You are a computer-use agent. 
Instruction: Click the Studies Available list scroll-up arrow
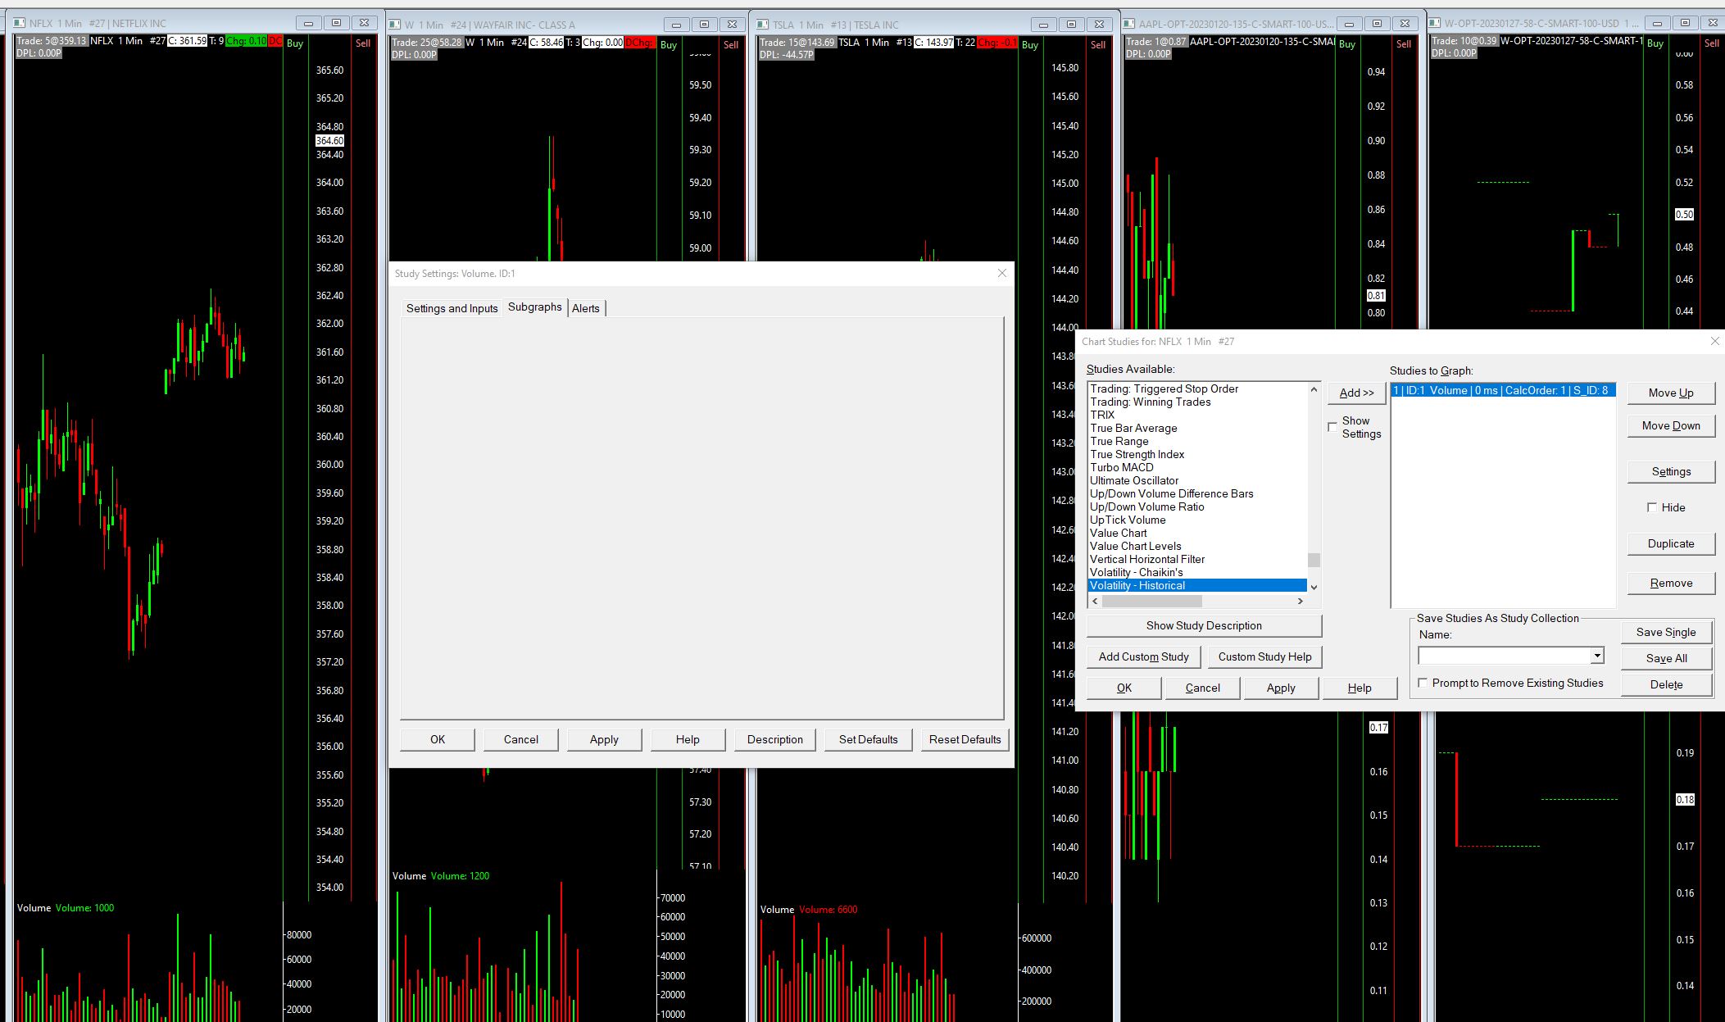click(x=1314, y=389)
